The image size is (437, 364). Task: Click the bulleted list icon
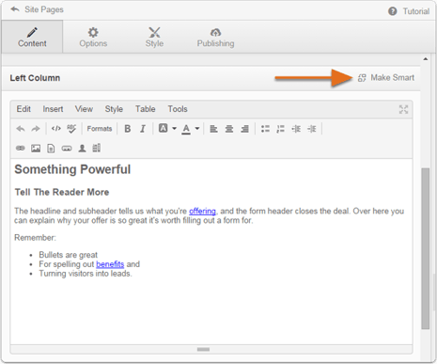pos(265,129)
